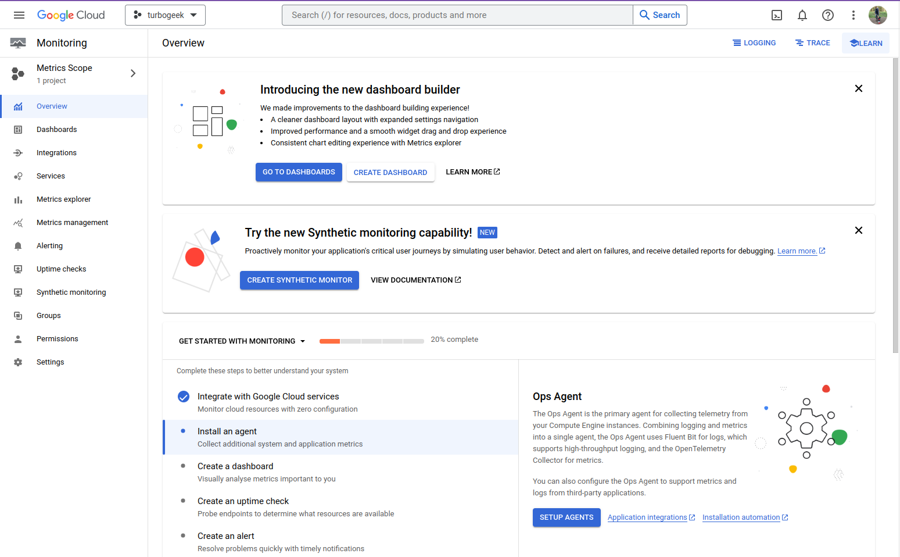Click the Integrate with Google Cloud services checkmark
The image size is (900, 557).
tap(184, 397)
